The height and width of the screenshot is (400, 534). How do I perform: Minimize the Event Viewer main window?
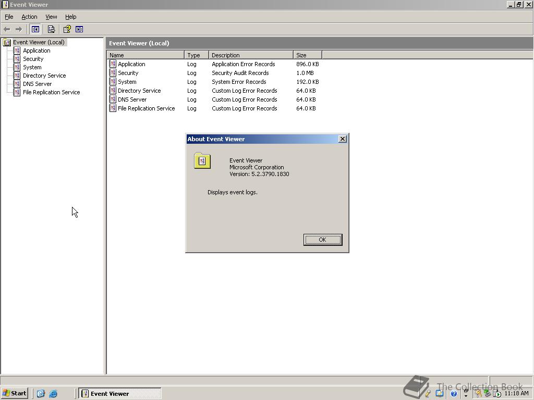pos(511,4)
